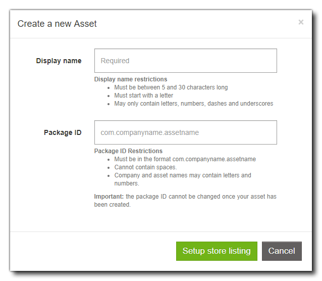Click the 5 and 30 characters rule
Image resolution: width=322 pixels, height=281 pixels.
(x=171, y=87)
